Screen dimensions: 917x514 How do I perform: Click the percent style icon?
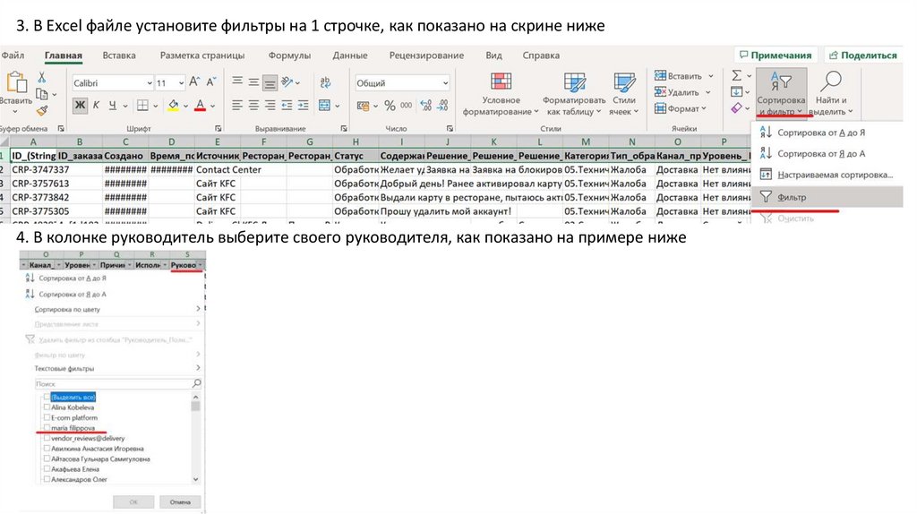click(390, 106)
